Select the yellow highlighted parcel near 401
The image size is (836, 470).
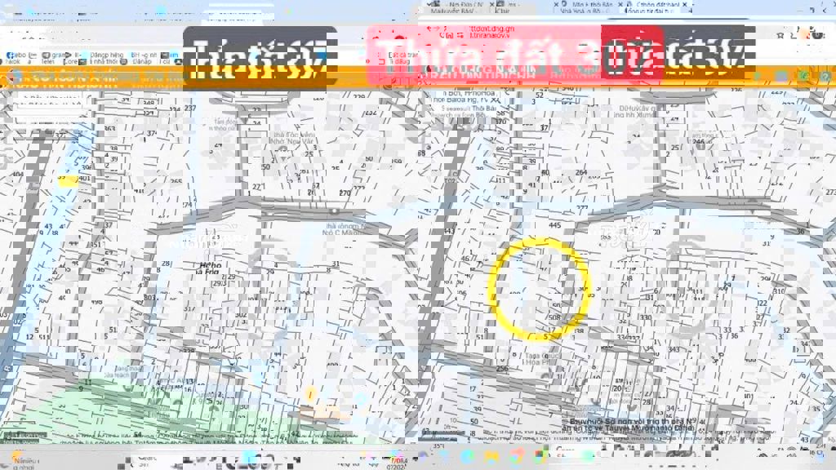pos(67,180)
